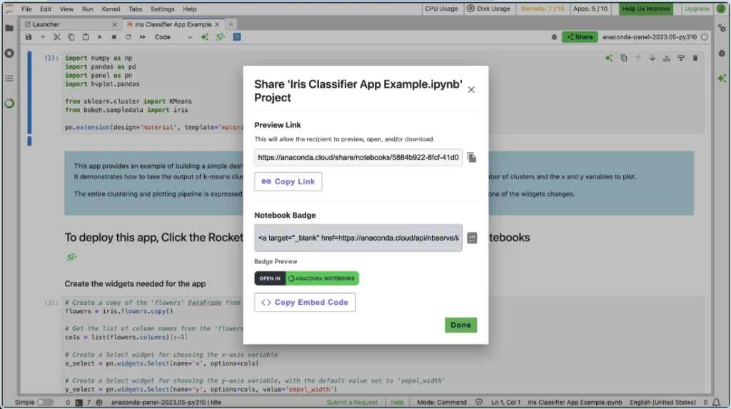Click the user account avatar in the top-right

coord(721,9)
